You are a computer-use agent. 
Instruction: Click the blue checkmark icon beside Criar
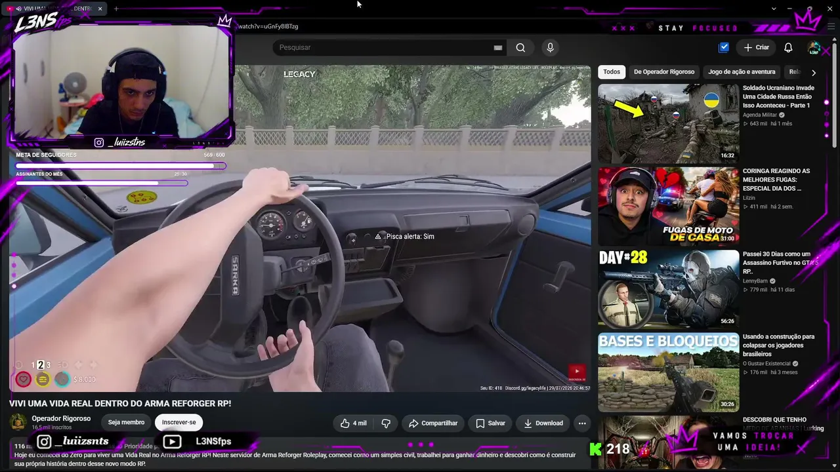tap(724, 47)
